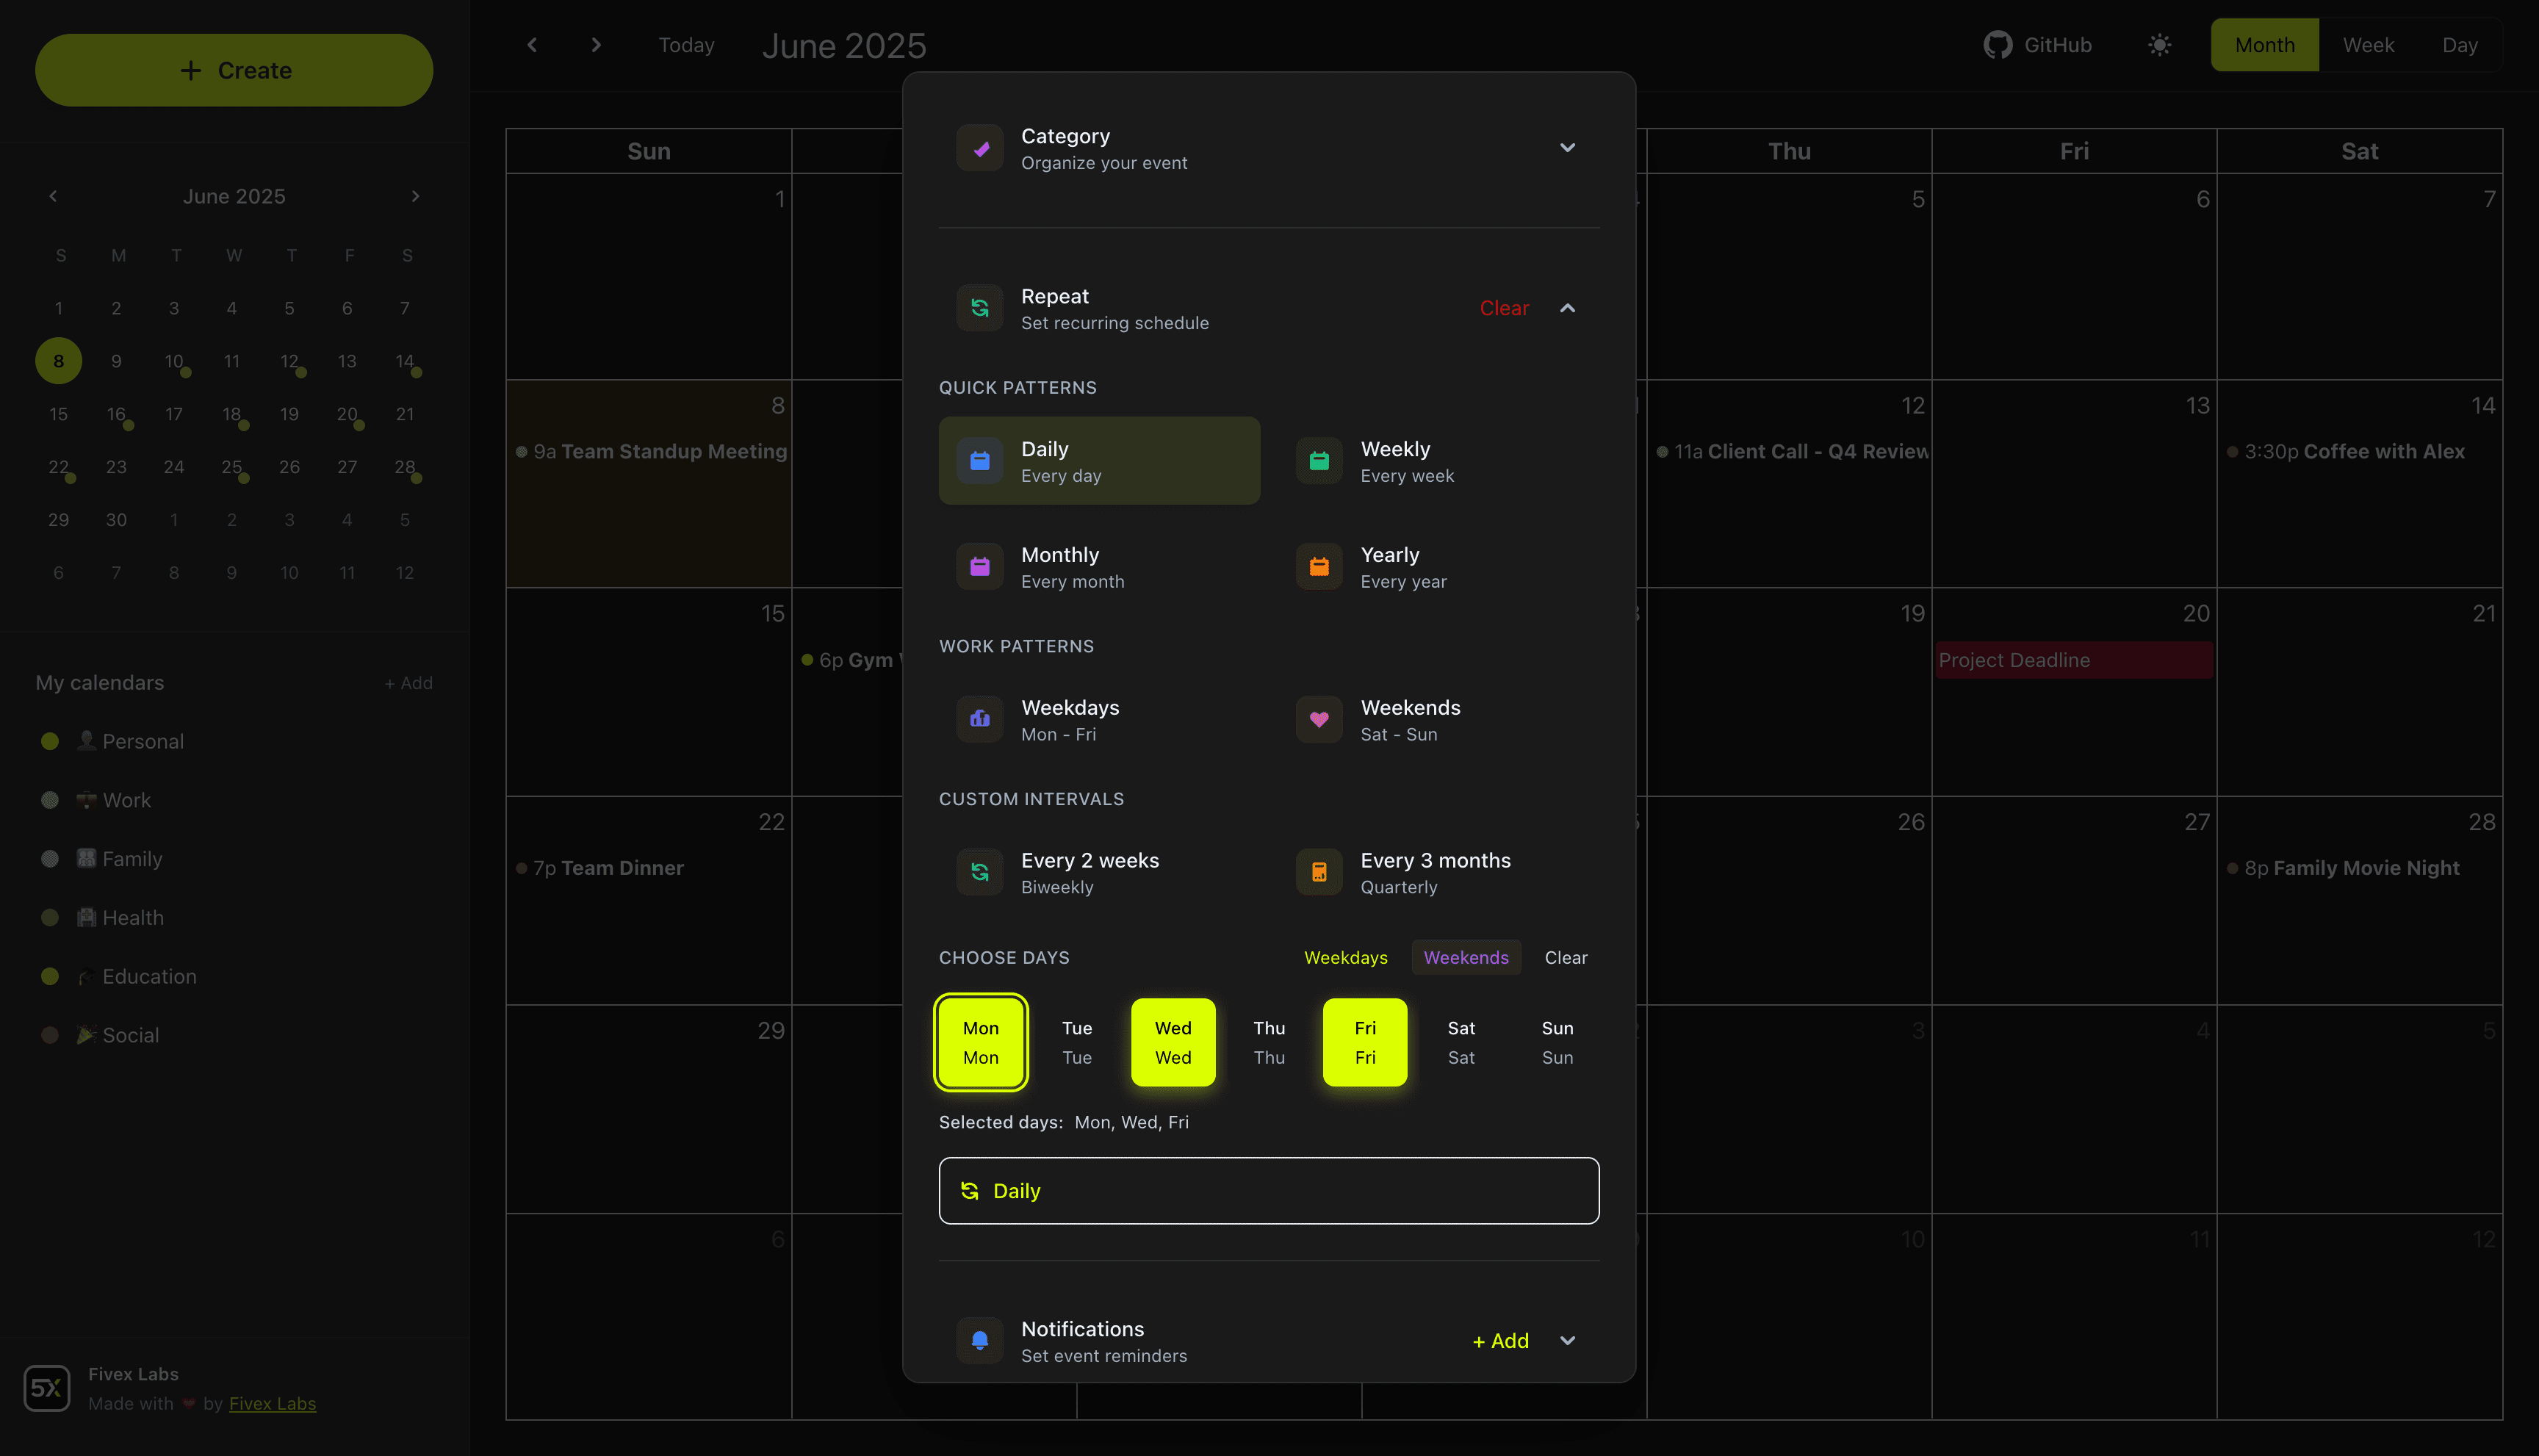Viewport: 2539px width, 1456px height.
Task: Click the Yearly repeat calendar icon
Action: 1319,566
